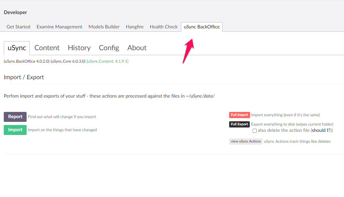
Task: Run a Full Import
Action: click(x=239, y=115)
